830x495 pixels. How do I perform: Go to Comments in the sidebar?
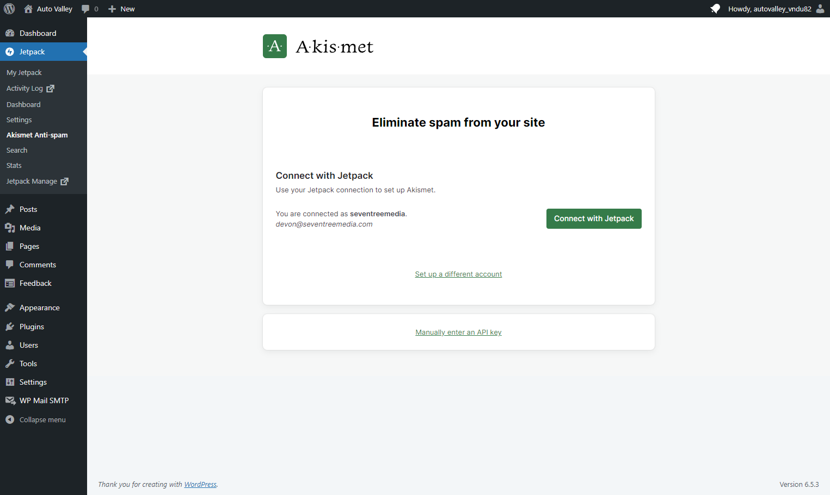[38, 265]
